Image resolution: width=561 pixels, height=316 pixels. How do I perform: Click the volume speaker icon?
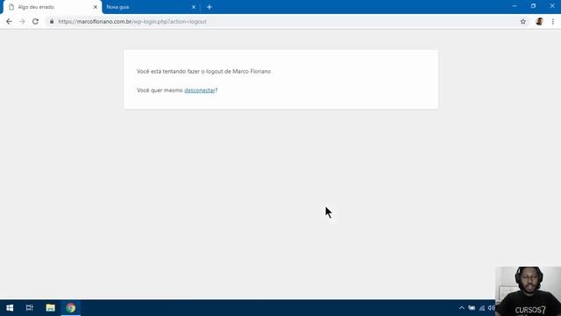491,308
